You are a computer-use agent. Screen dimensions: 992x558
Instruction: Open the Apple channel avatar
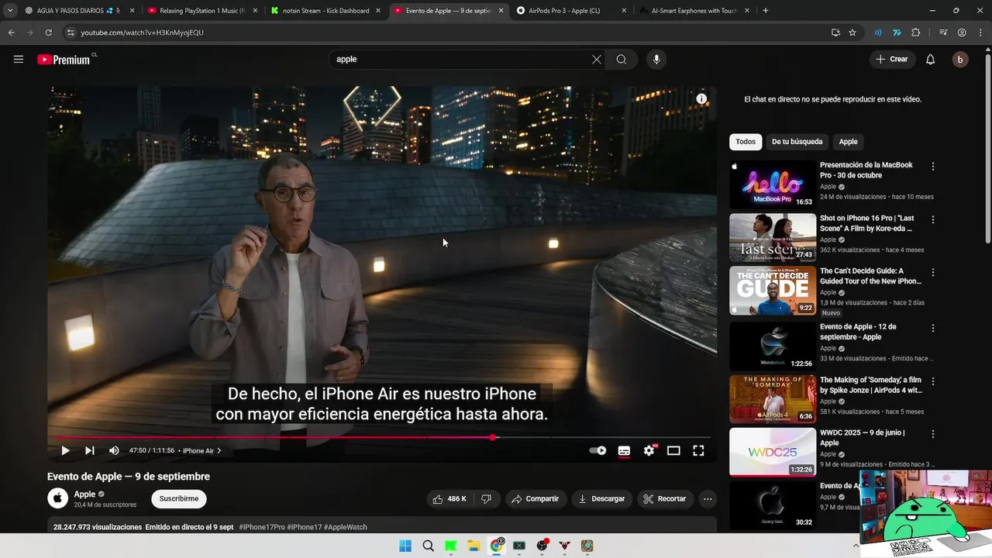(x=58, y=498)
